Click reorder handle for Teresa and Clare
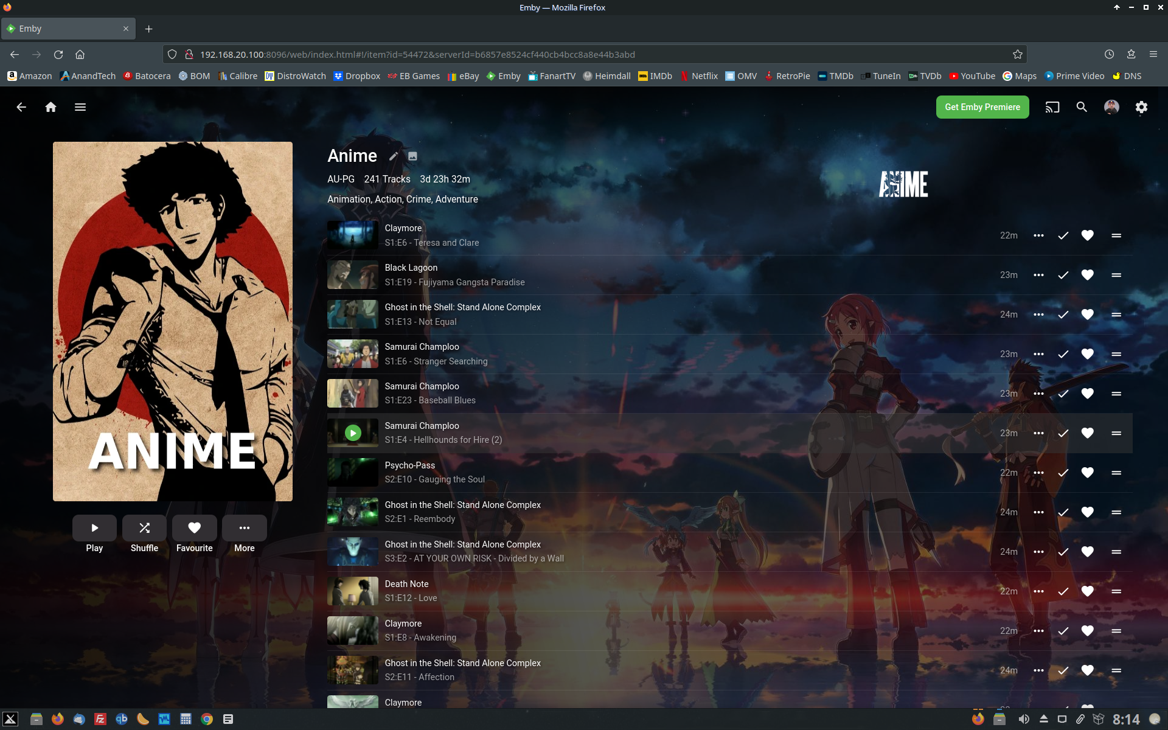This screenshot has height=730, width=1168. click(1116, 235)
